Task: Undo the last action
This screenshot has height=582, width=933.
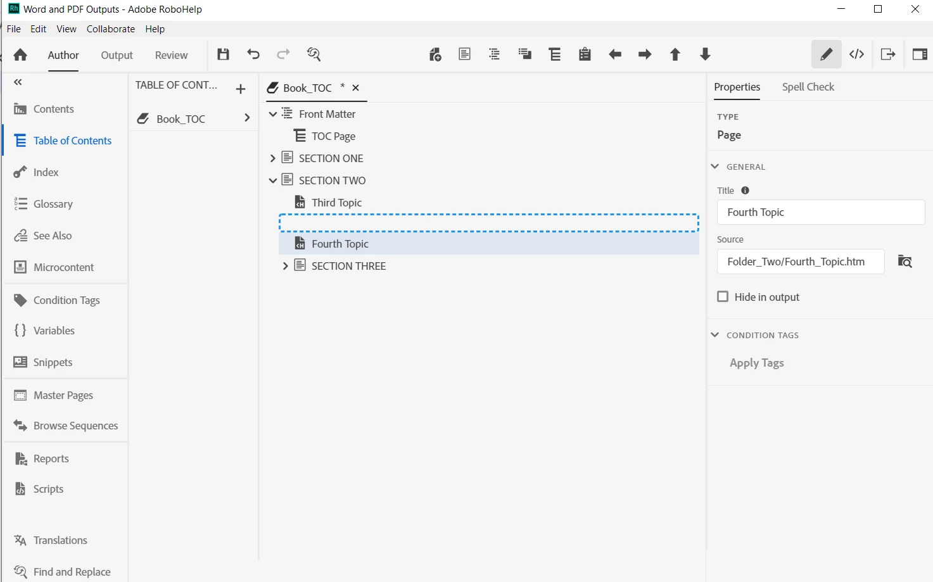Action: (253, 54)
